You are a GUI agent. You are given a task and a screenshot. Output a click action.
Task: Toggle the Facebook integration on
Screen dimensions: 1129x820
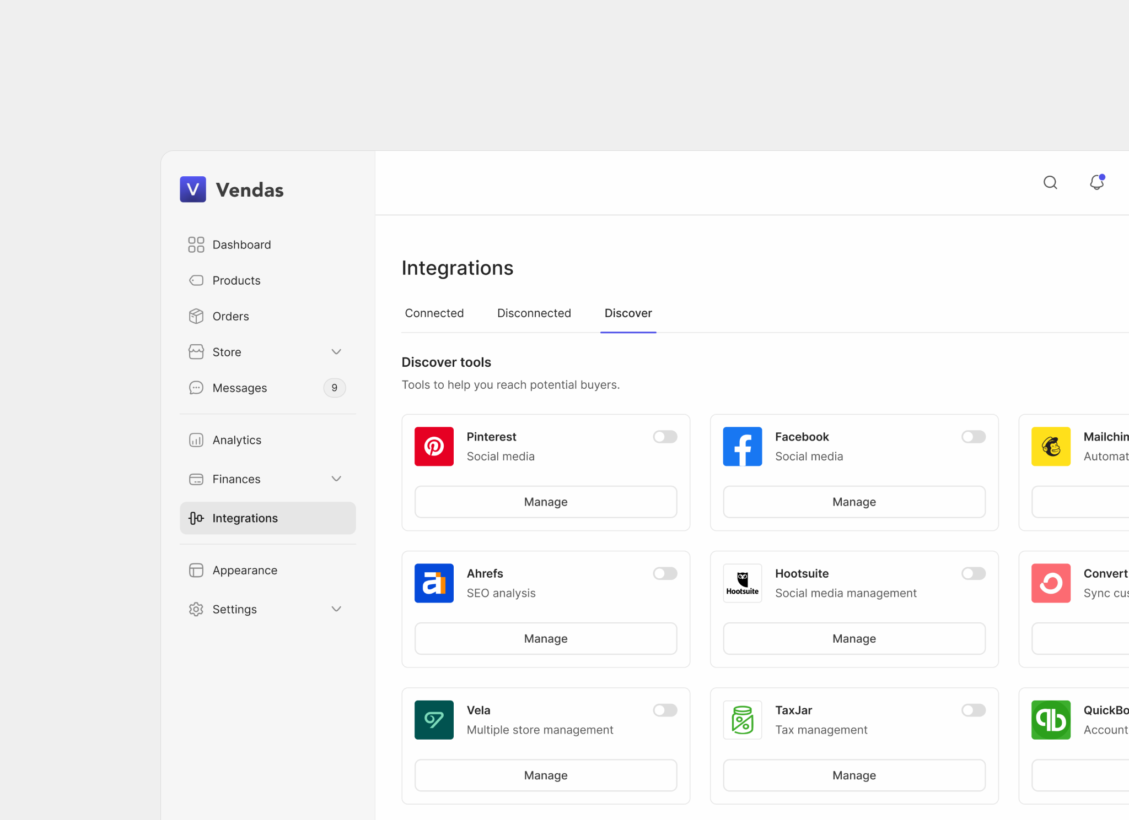973,437
